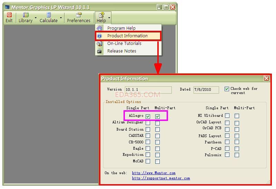Click the Exit toolbar icon

point(9,15)
